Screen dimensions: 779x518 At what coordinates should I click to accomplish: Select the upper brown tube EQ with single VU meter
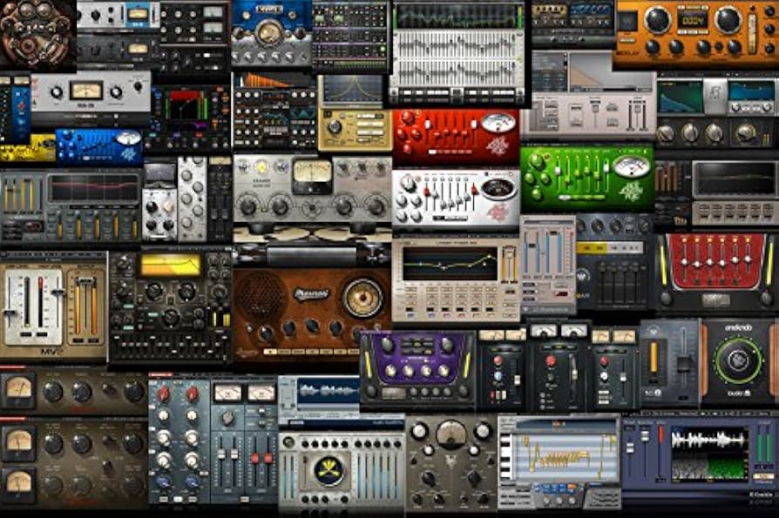[73, 392]
